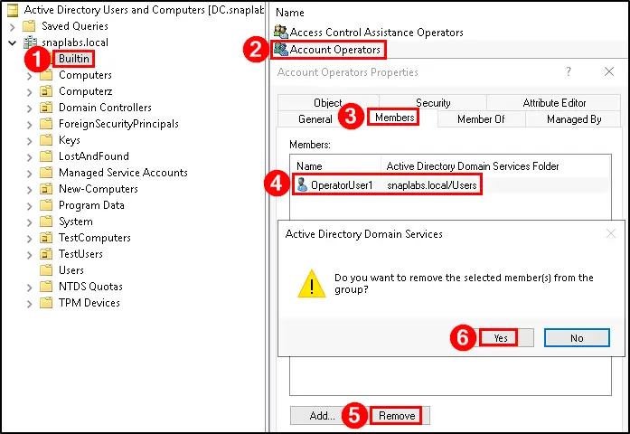Click the Computers folder icon
Screen dimensions: 630x434
pos(46,75)
